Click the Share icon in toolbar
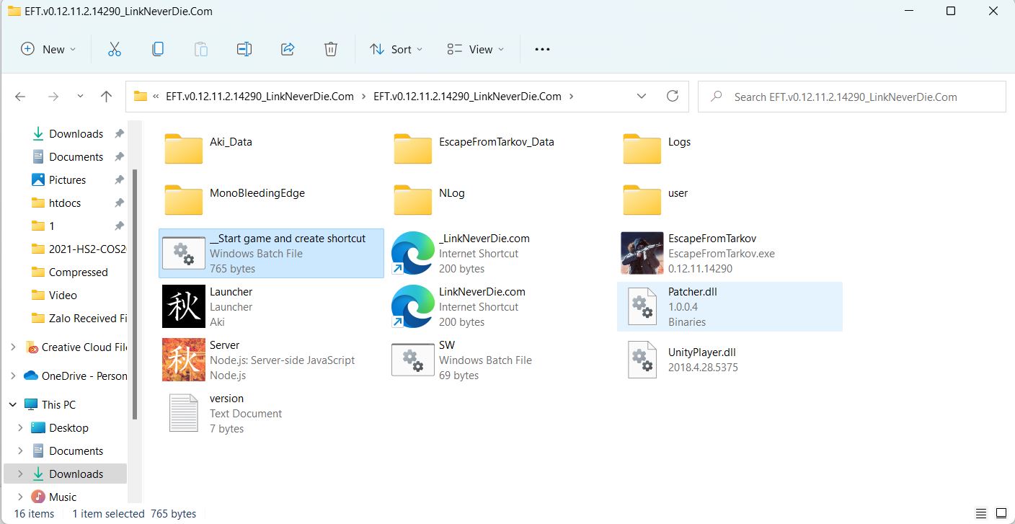Image resolution: width=1015 pixels, height=524 pixels. [288, 49]
